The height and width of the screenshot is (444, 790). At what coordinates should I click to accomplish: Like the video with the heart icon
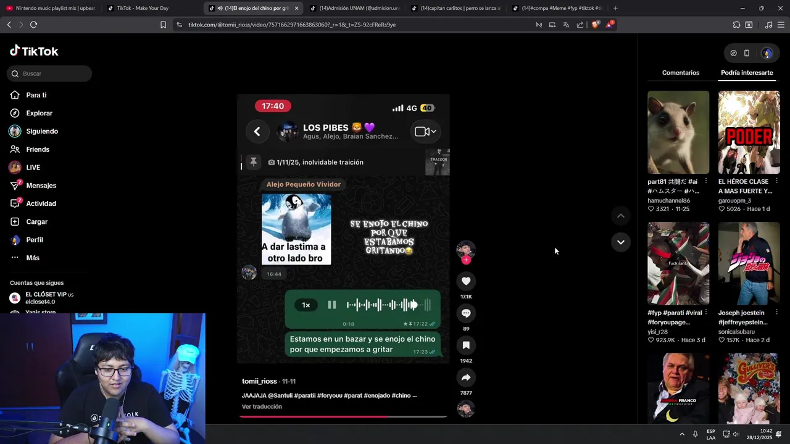tap(466, 281)
